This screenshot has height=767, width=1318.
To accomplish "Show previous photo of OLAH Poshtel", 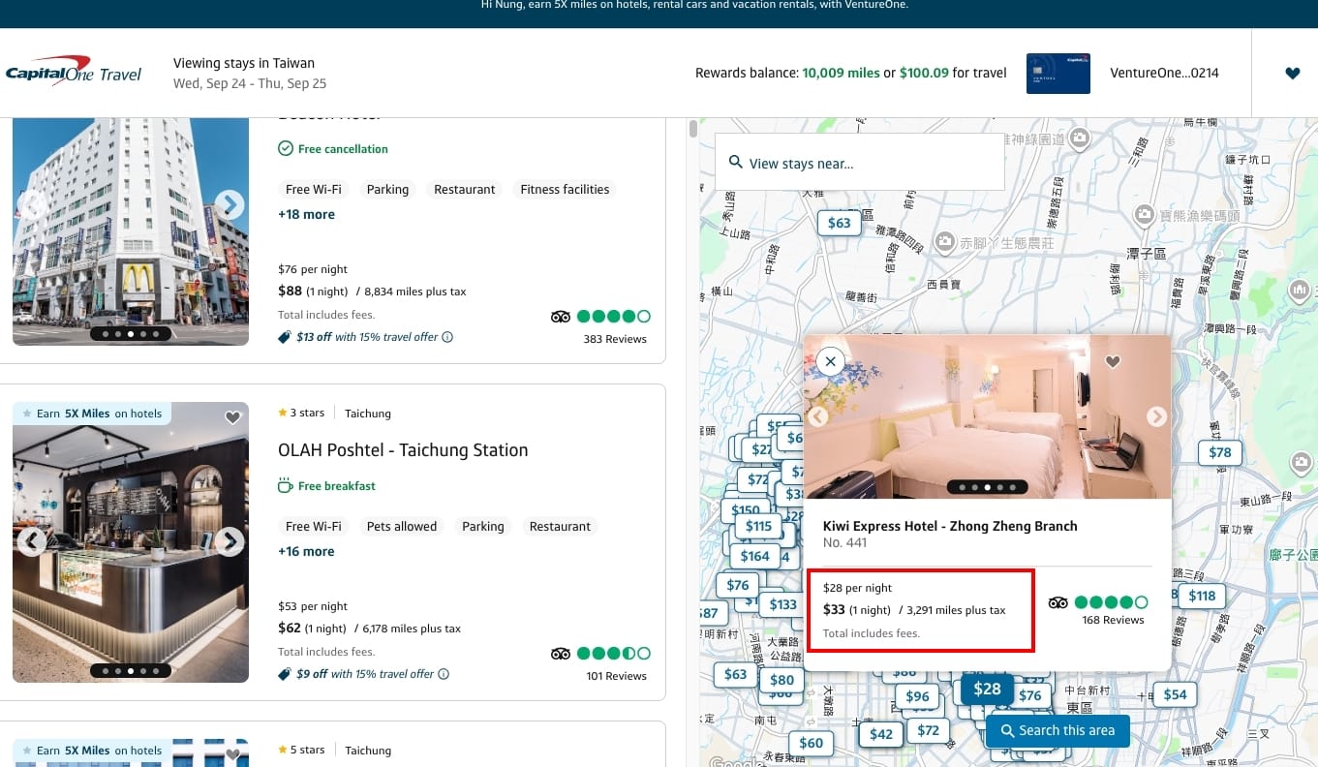I will (x=32, y=541).
